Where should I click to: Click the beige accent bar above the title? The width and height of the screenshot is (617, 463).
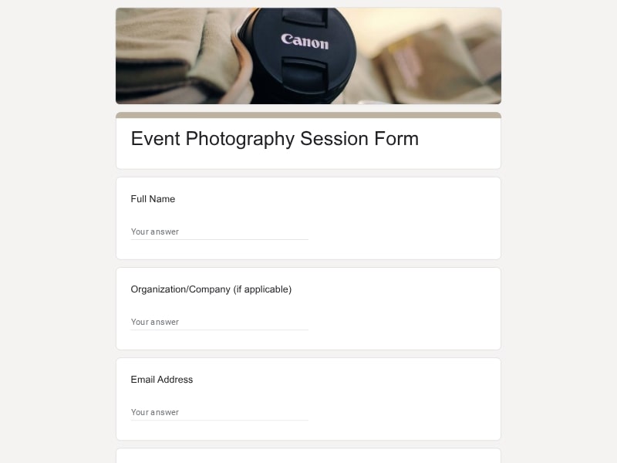coord(308,115)
